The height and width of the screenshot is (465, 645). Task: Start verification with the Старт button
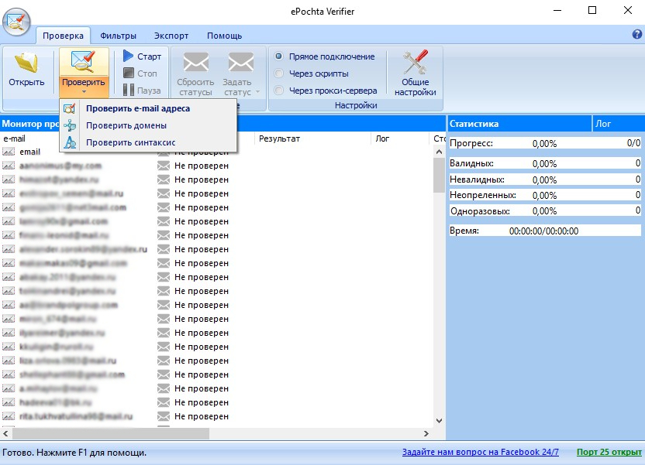click(x=143, y=56)
